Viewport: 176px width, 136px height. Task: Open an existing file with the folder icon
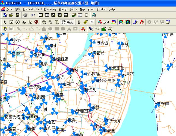[11, 15]
